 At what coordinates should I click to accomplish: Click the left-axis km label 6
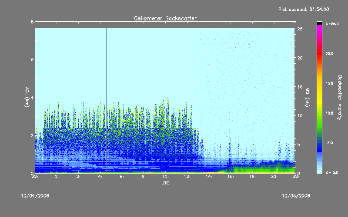point(32,59)
